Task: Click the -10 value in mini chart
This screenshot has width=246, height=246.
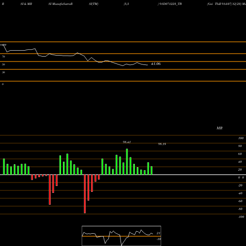Action: 158,239
